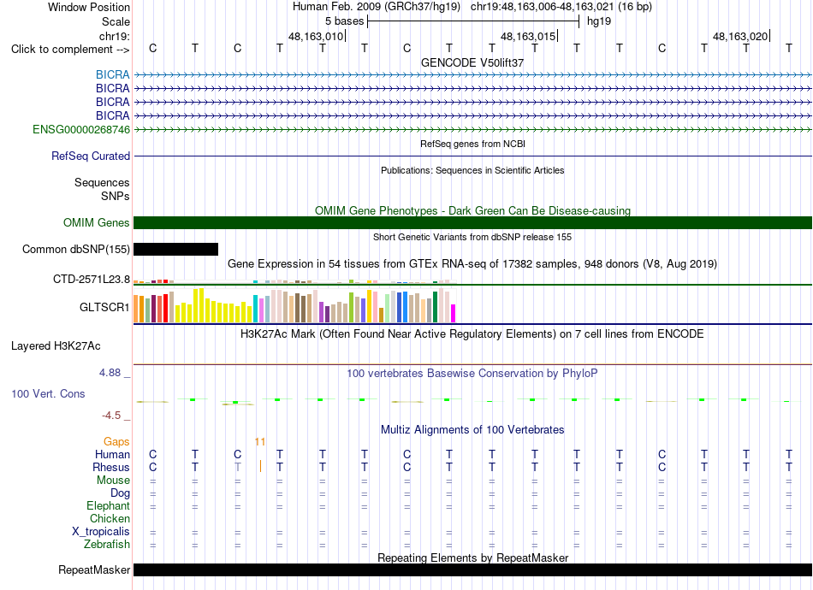Click the Dog species label
Viewport: 813px width, 590px height.
[x=120, y=493]
